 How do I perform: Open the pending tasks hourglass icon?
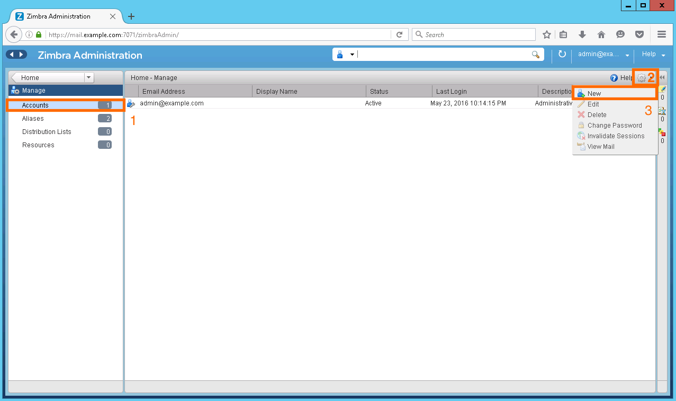(x=662, y=111)
